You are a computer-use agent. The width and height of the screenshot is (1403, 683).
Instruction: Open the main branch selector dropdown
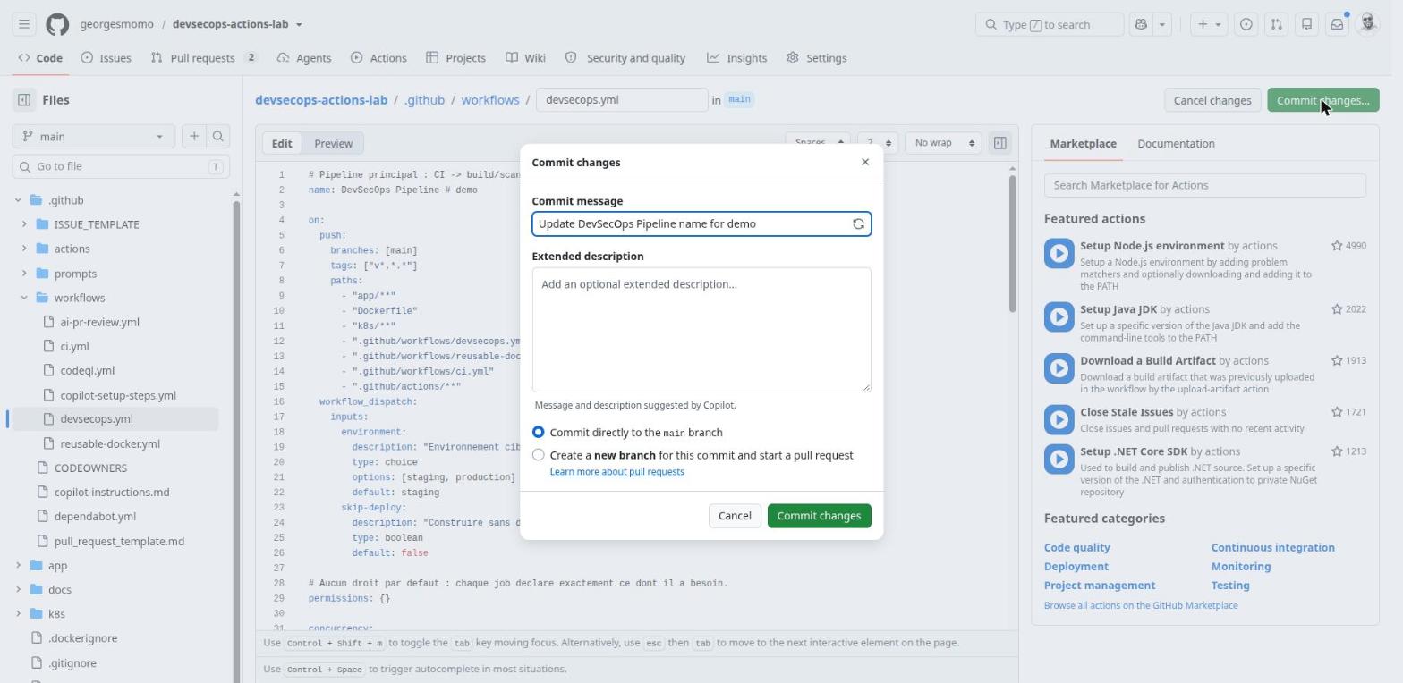[94, 136]
